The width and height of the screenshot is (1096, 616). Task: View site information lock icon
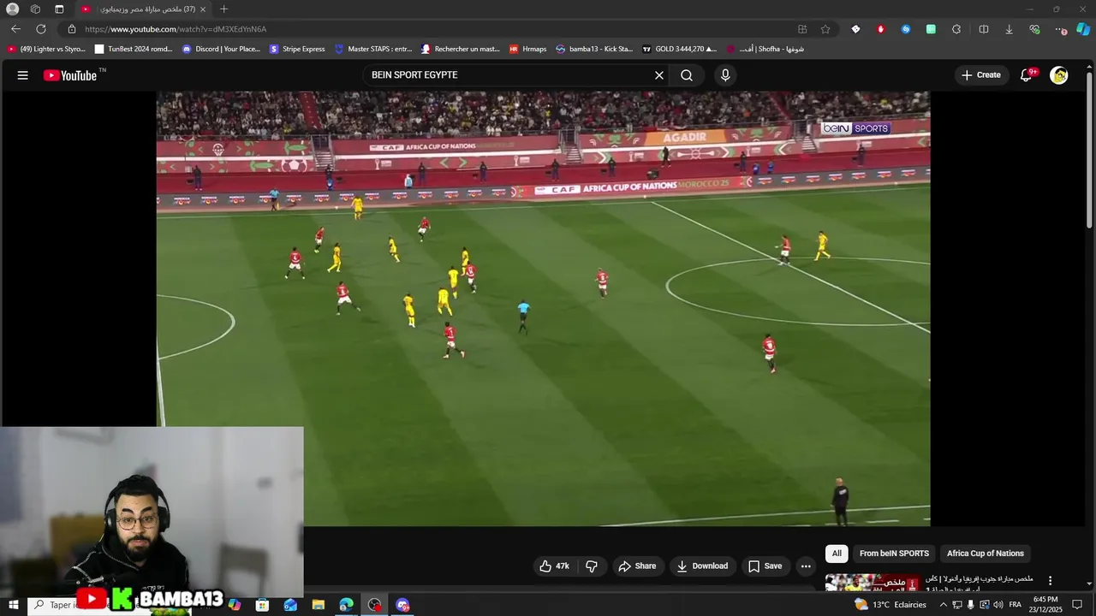point(72,29)
